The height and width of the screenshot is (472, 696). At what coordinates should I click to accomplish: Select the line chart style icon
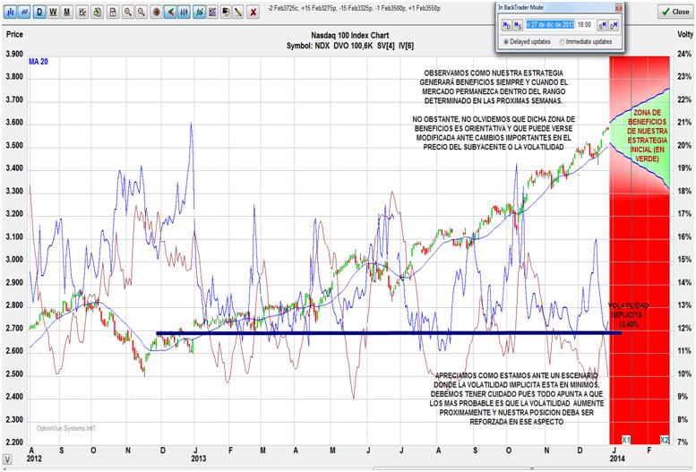[x=24, y=12]
